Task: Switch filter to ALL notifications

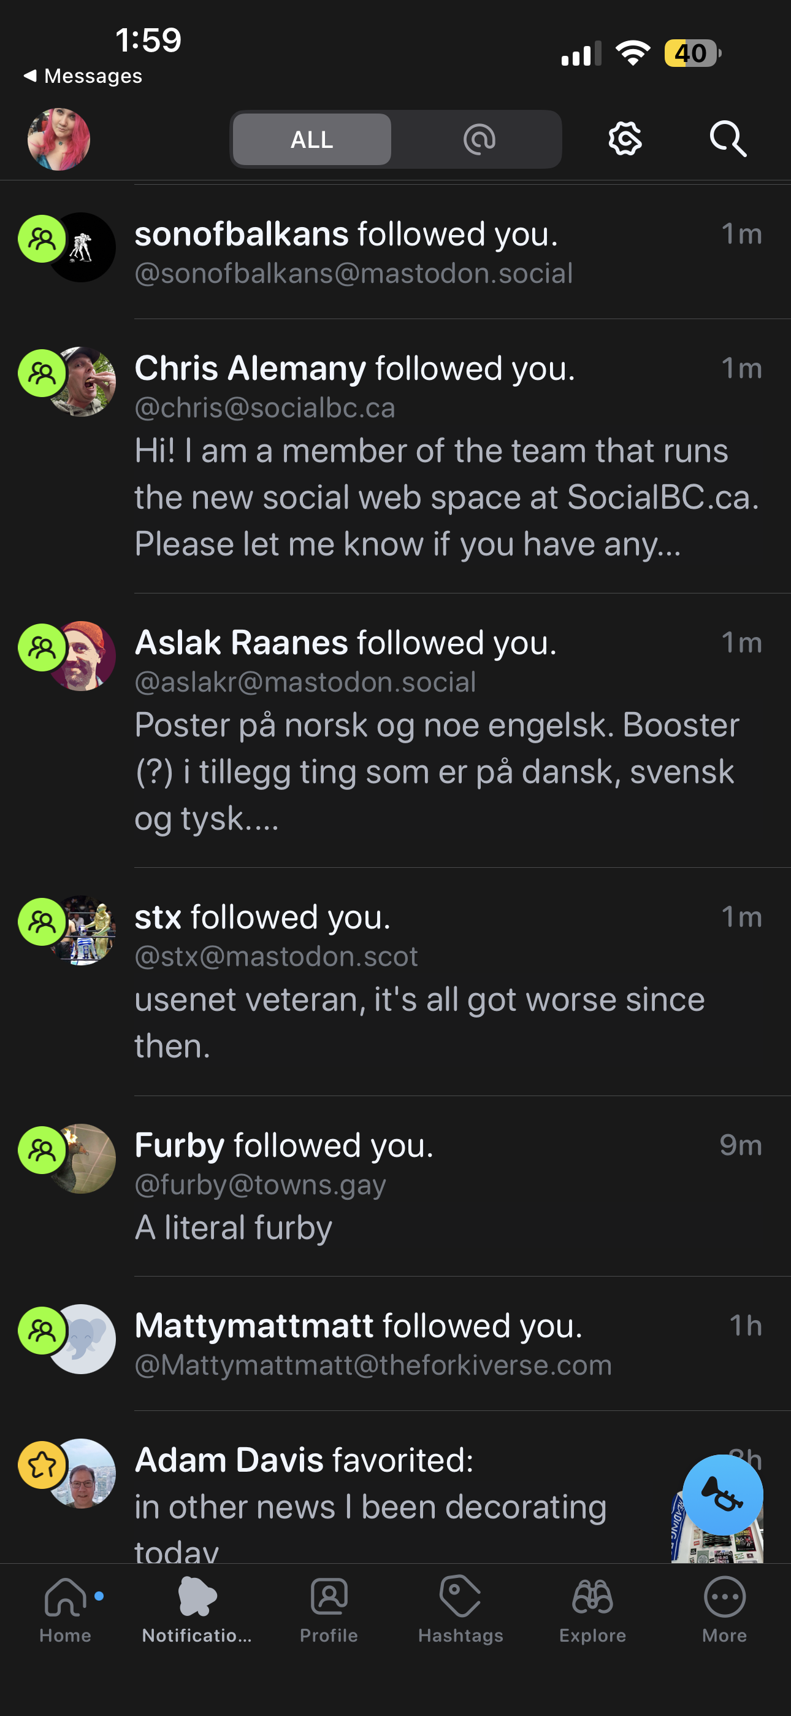Action: (x=311, y=139)
